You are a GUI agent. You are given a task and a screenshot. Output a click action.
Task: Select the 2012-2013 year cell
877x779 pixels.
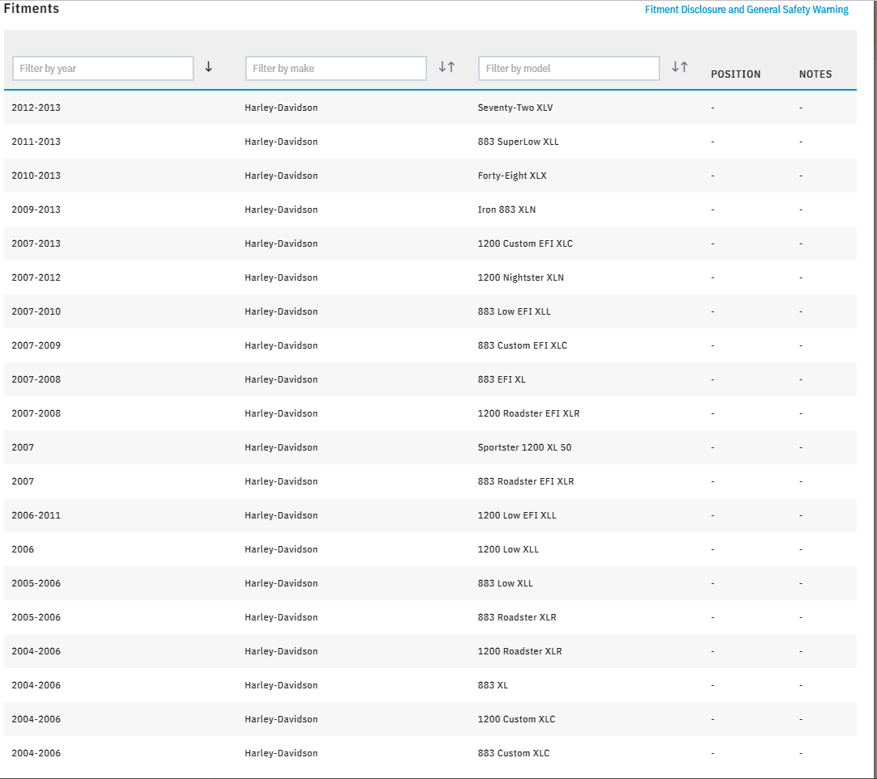(36, 108)
